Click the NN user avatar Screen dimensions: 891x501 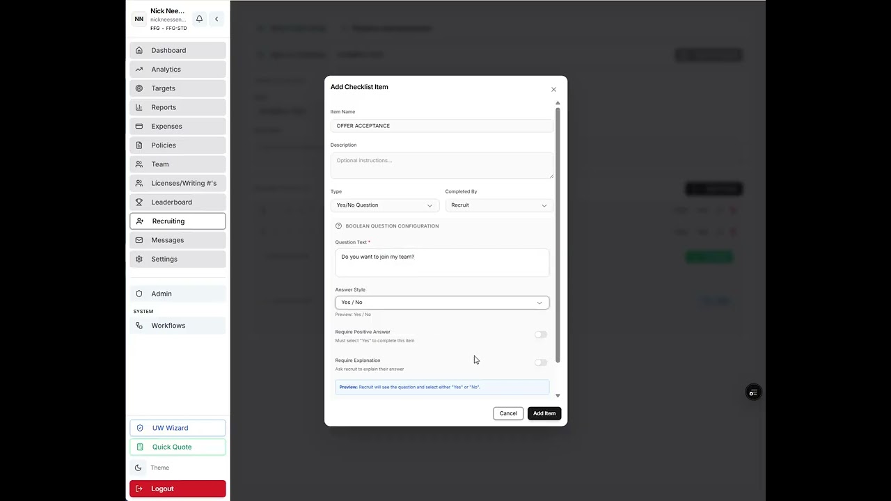(139, 19)
